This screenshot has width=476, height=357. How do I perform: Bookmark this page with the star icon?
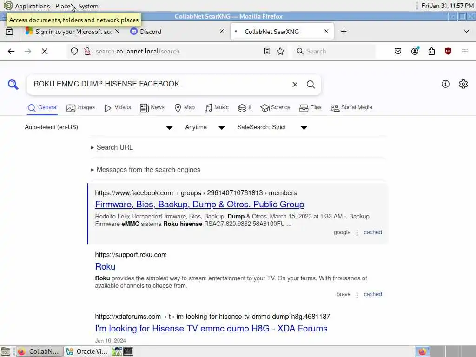(x=280, y=51)
